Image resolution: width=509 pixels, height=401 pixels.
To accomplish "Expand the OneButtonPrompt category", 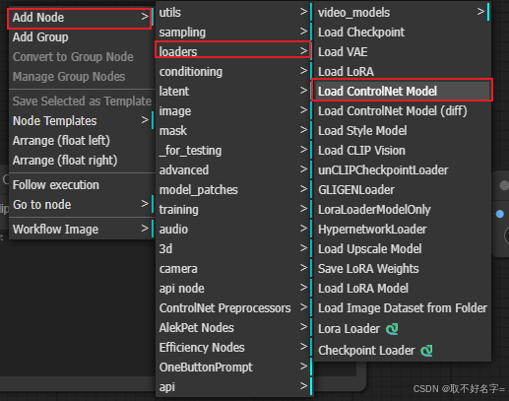I will [234, 368].
